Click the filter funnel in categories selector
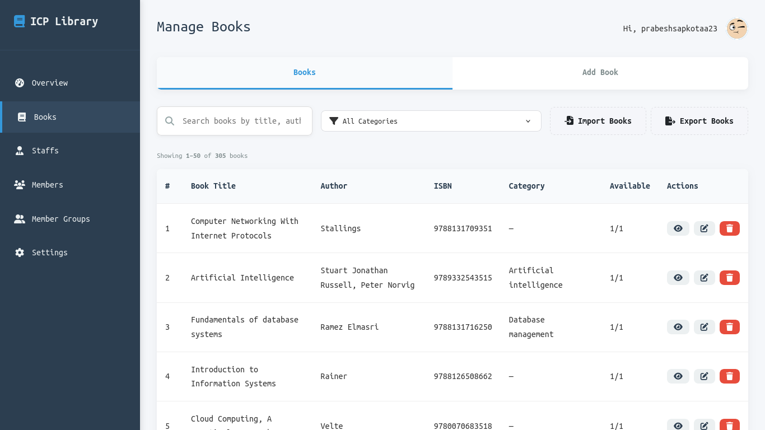Viewport: 765px width, 430px height. [334, 120]
